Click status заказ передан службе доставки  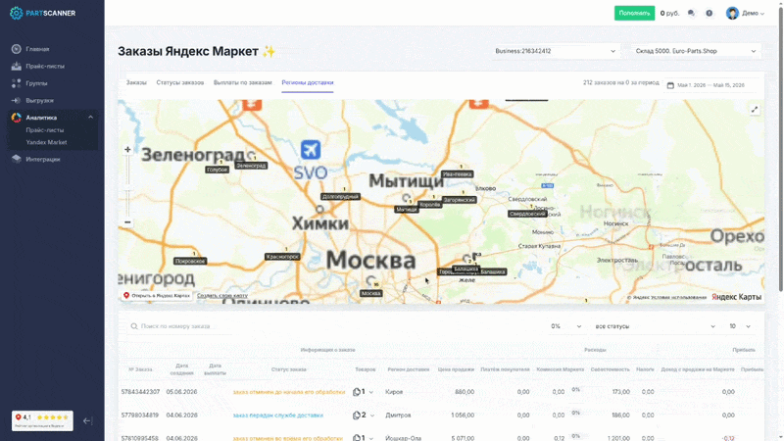pyautogui.click(x=278, y=415)
